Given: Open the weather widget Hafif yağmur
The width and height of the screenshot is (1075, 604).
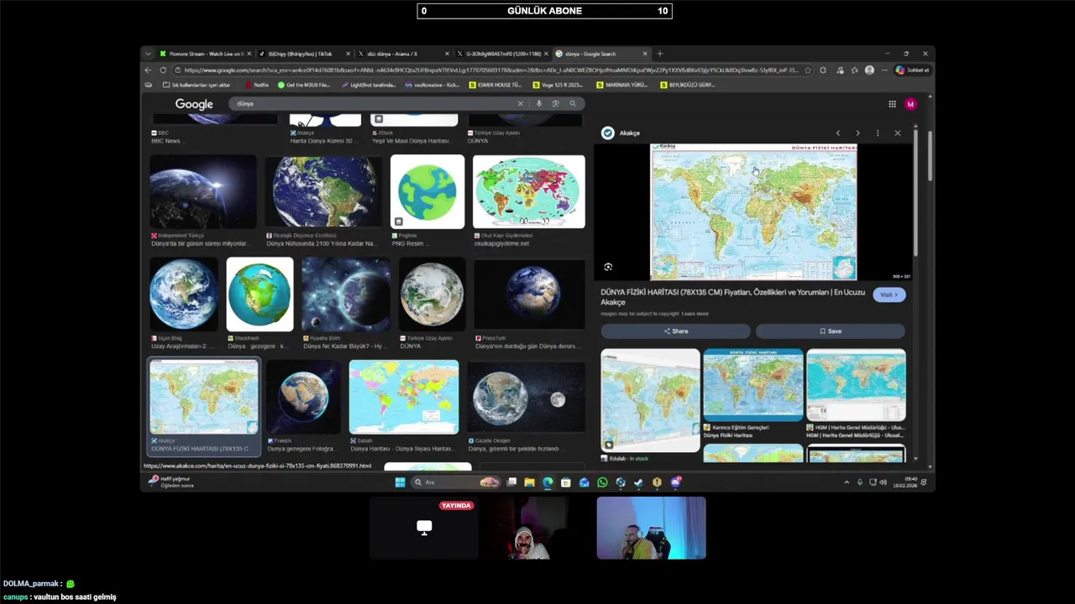Looking at the screenshot, I should point(171,482).
